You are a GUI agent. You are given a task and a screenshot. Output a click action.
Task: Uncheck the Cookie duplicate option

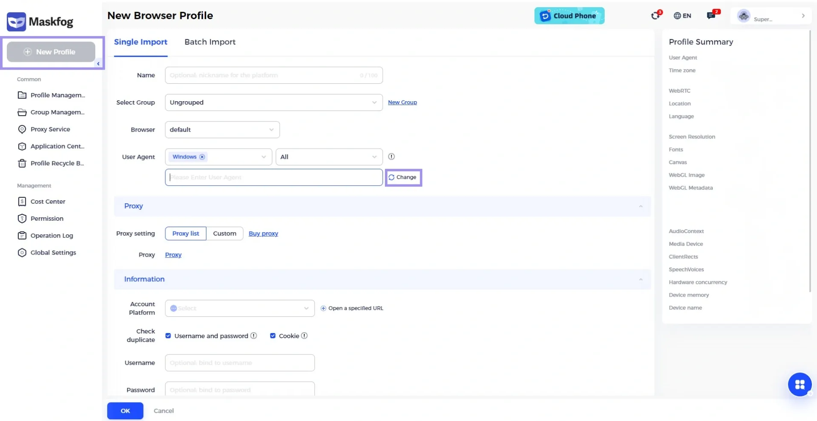click(273, 336)
